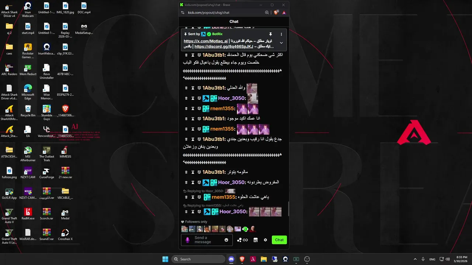Delete Hoor_3050 message المفروض يطردونه
472x265 pixels.
coord(186,182)
